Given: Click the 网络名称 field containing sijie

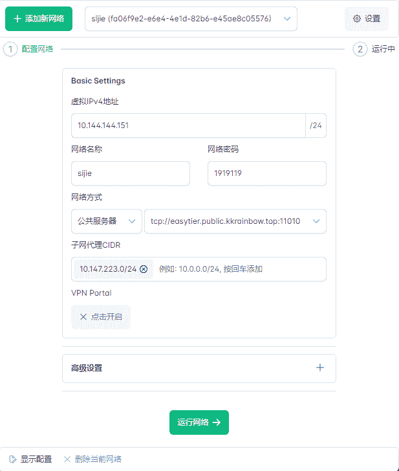Looking at the screenshot, I should 131,173.
